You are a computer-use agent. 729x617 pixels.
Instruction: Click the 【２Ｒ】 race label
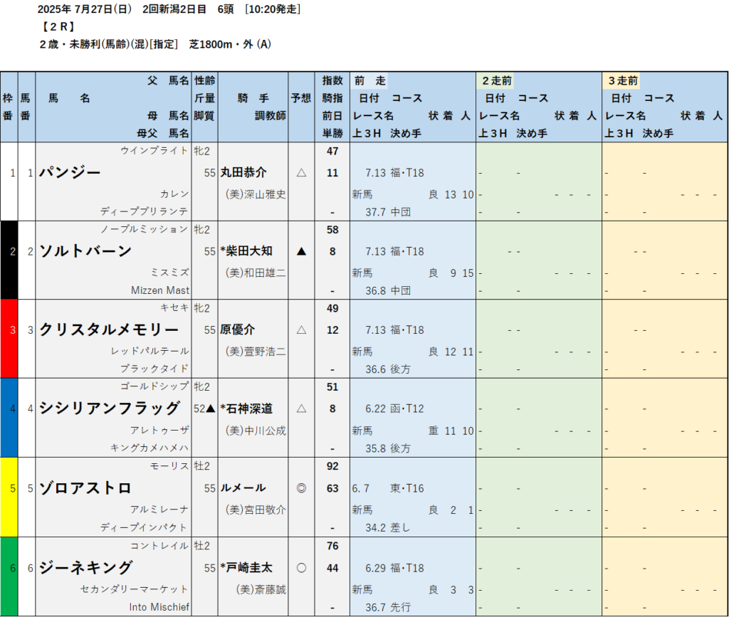pos(58,27)
